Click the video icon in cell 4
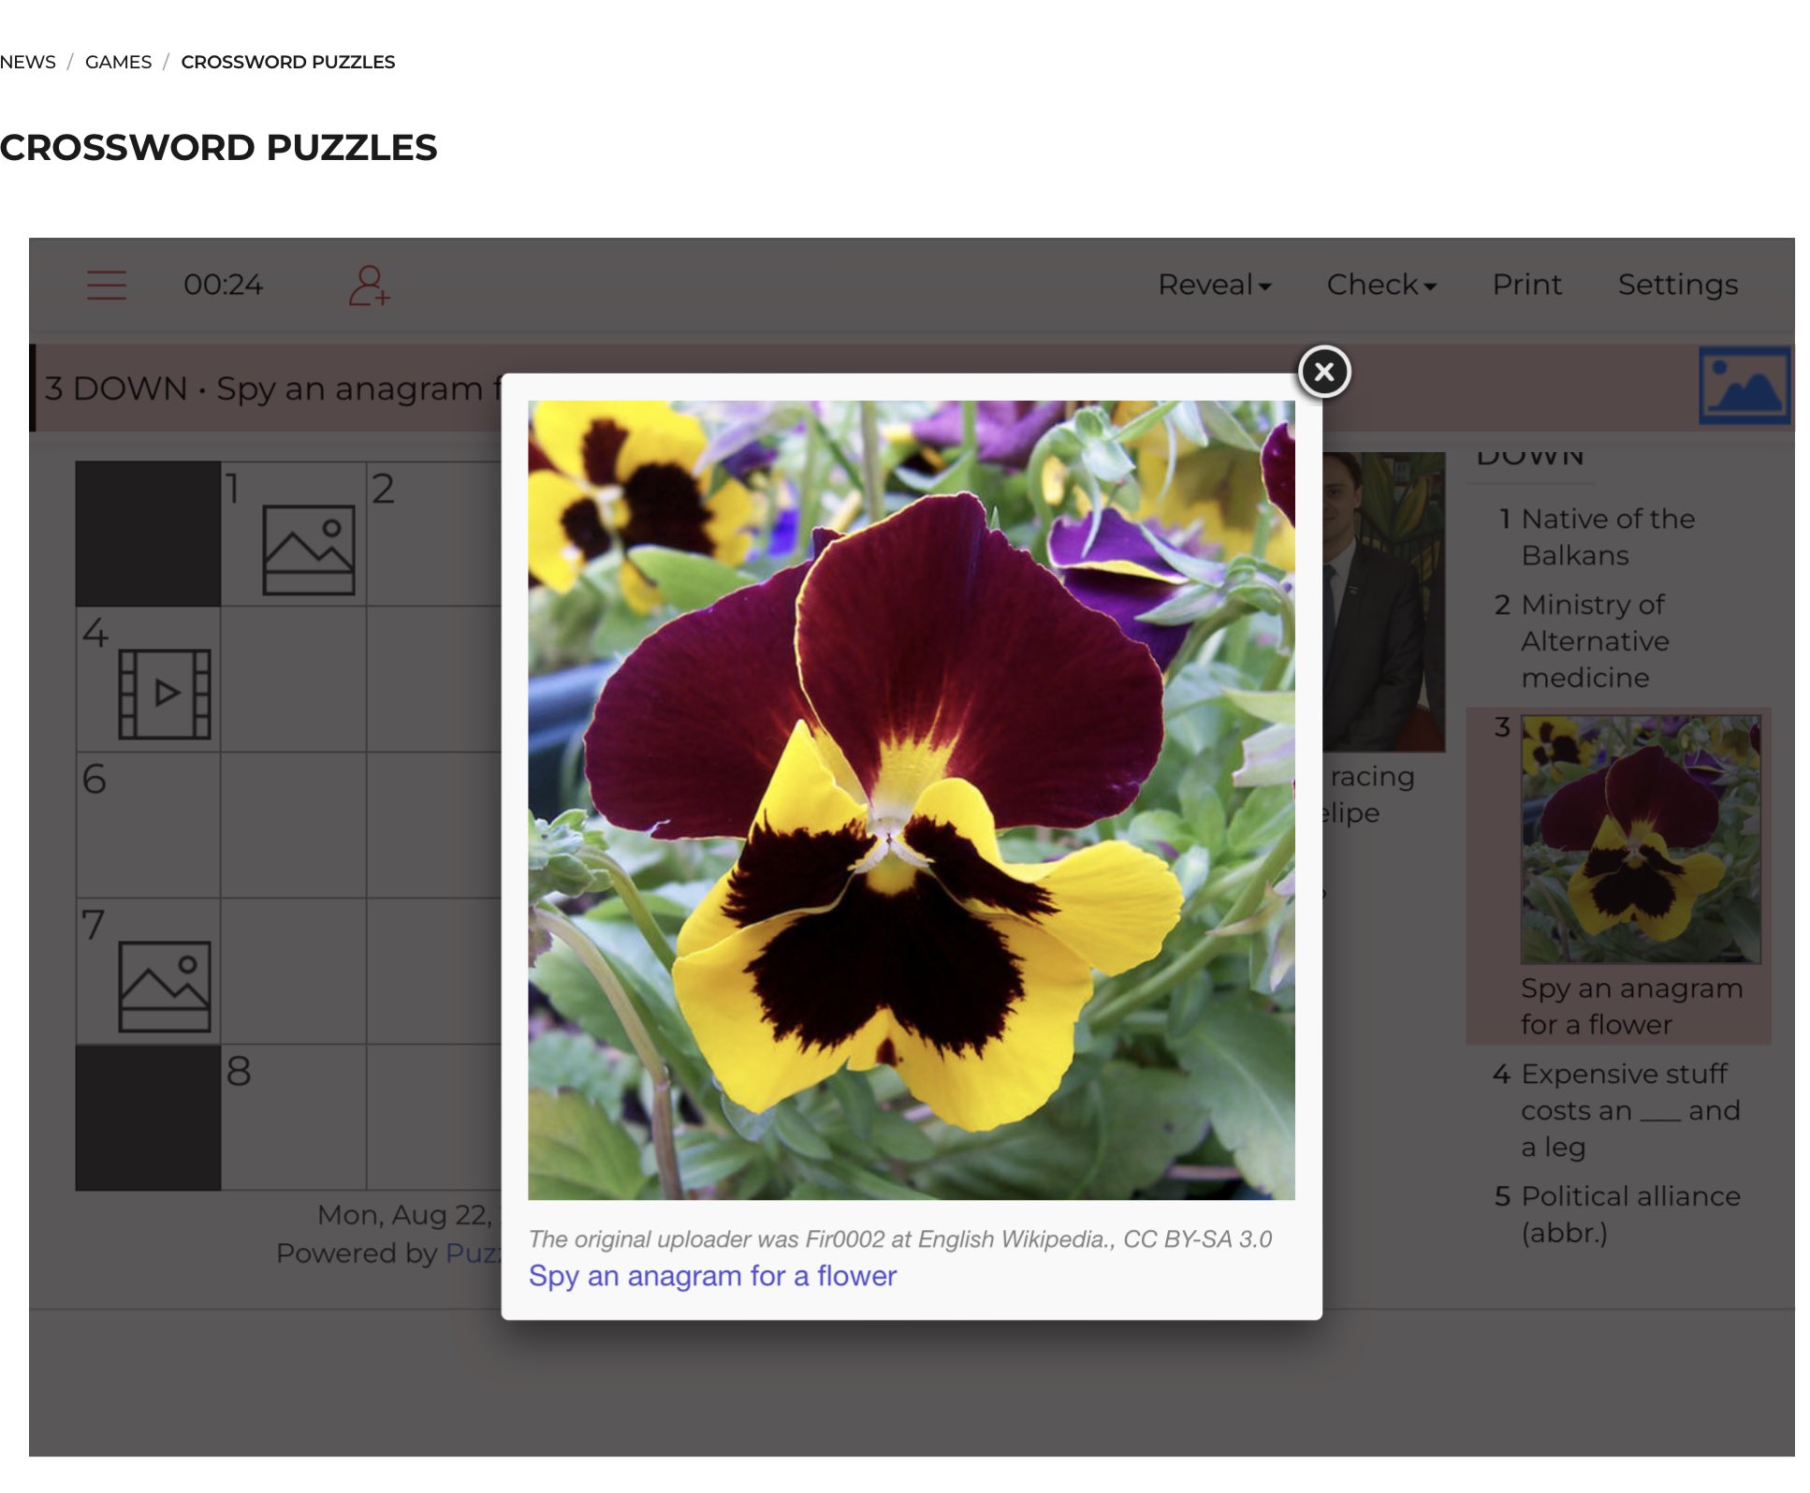Image resolution: width=1810 pixels, height=1493 pixels. click(x=164, y=695)
